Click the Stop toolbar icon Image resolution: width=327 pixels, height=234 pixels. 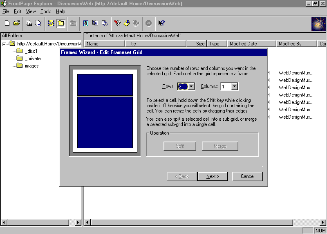point(149,23)
